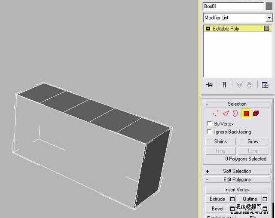Select Border sub-object level icon

click(235, 114)
